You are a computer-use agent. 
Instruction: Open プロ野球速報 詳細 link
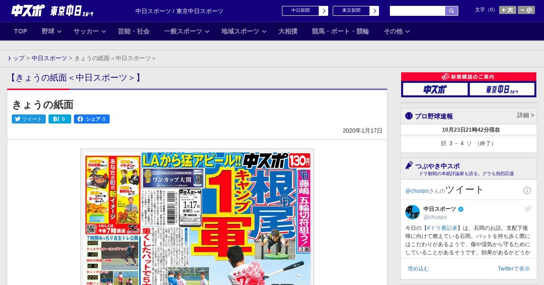coord(525,115)
